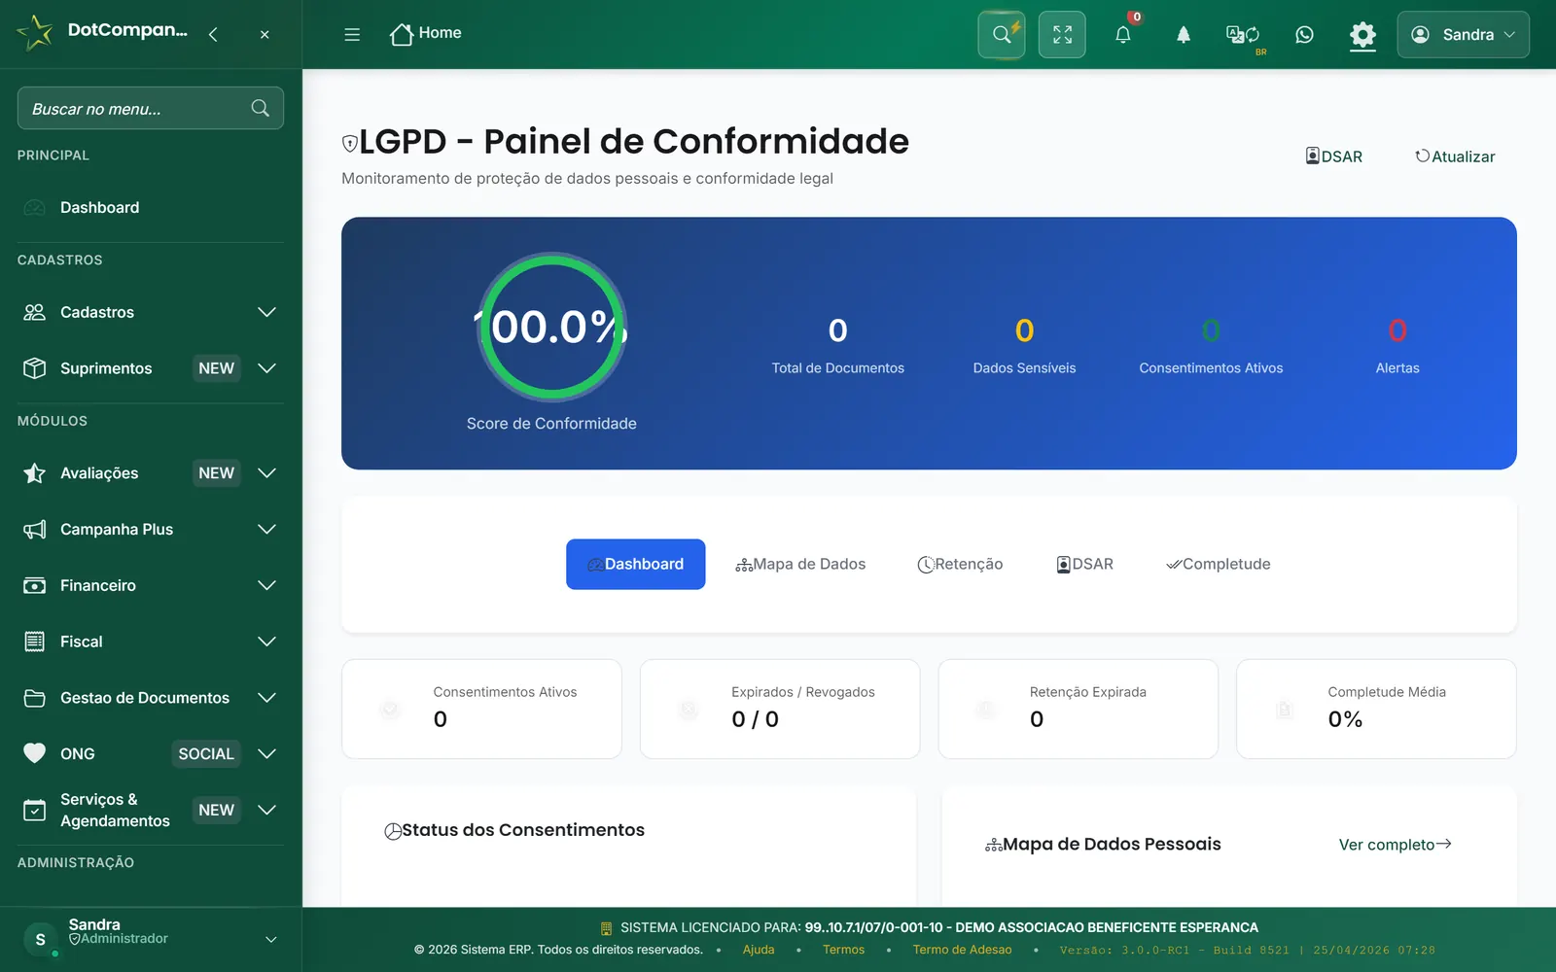This screenshot has height=972, width=1556.
Task: Click the WhatsApp icon in header
Action: click(1304, 35)
